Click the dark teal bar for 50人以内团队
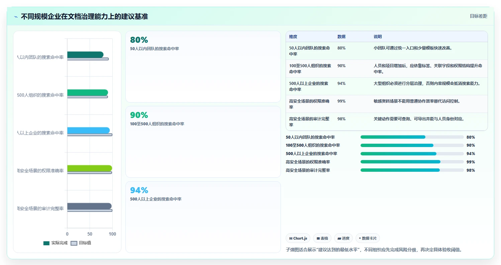The height and width of the screenshot is (265, 501). (85, 54)
